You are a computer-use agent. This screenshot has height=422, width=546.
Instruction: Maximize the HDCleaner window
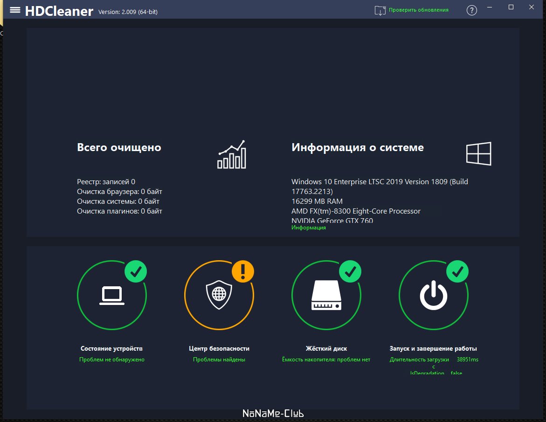[511, 7]
